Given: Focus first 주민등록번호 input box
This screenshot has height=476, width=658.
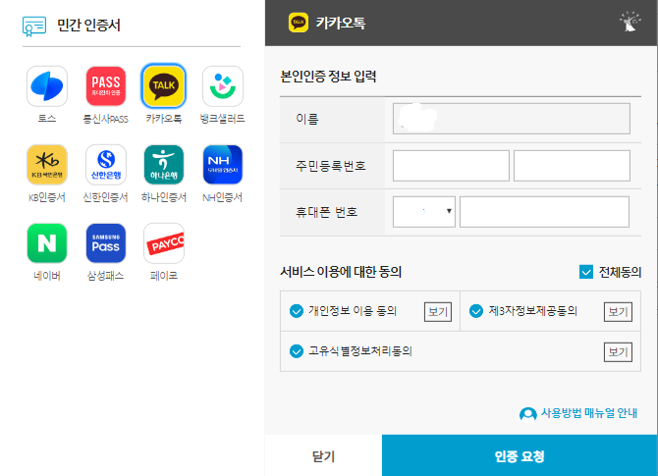Looking at the screenshot, I should [x=451, y=166].
